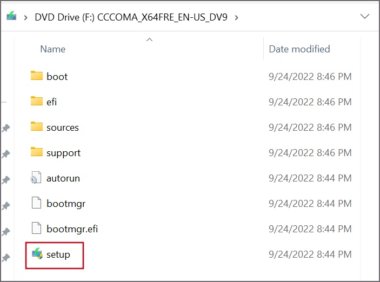Click the setup file name
Image resolution: width=380 pixels, height=282 pixels.
point(58,254)
